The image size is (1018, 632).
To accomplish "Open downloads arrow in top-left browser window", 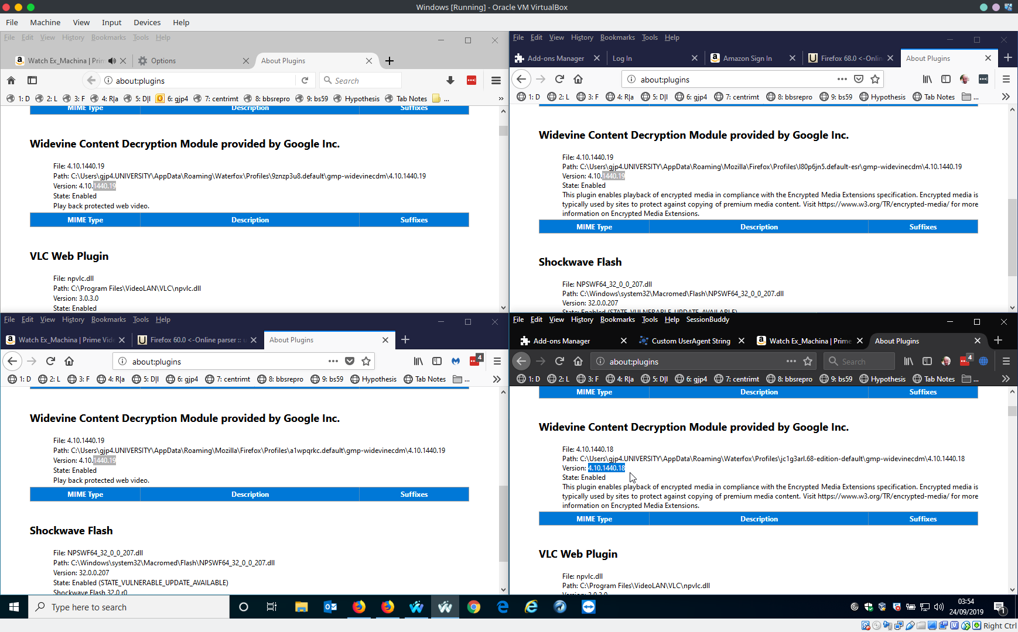I will (x=450, y=80).
